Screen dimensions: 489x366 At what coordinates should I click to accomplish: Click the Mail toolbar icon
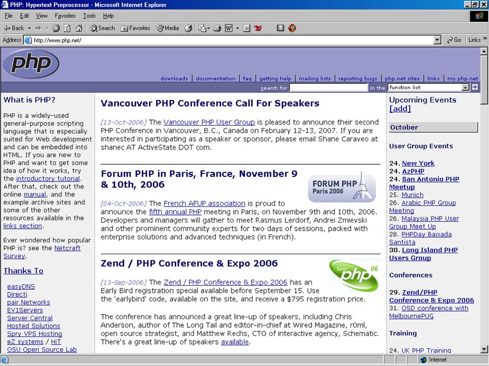click(202, 28)
